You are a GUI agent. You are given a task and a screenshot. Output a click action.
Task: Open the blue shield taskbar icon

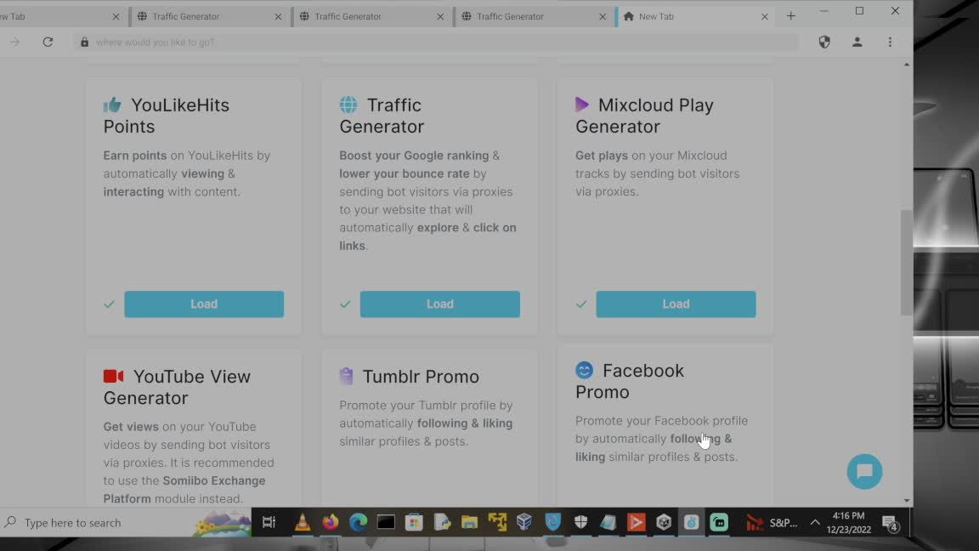[x=552, y=521]
